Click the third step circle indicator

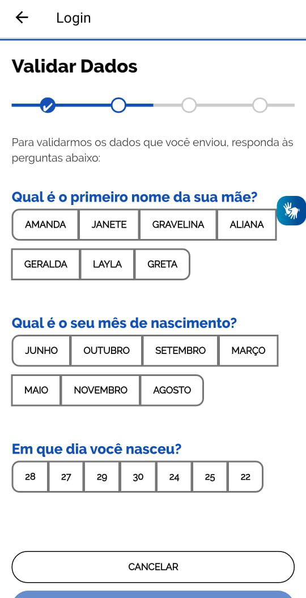[x=189, y=105]
